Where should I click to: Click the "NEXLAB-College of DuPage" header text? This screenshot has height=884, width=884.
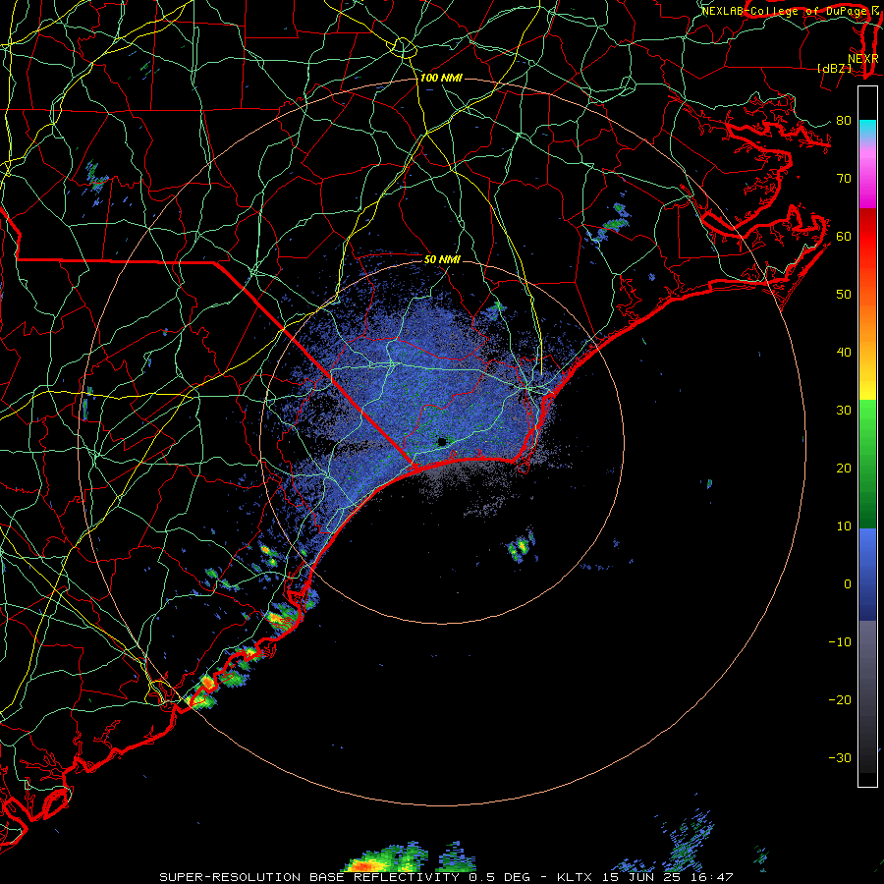click(x=784, y=11)
